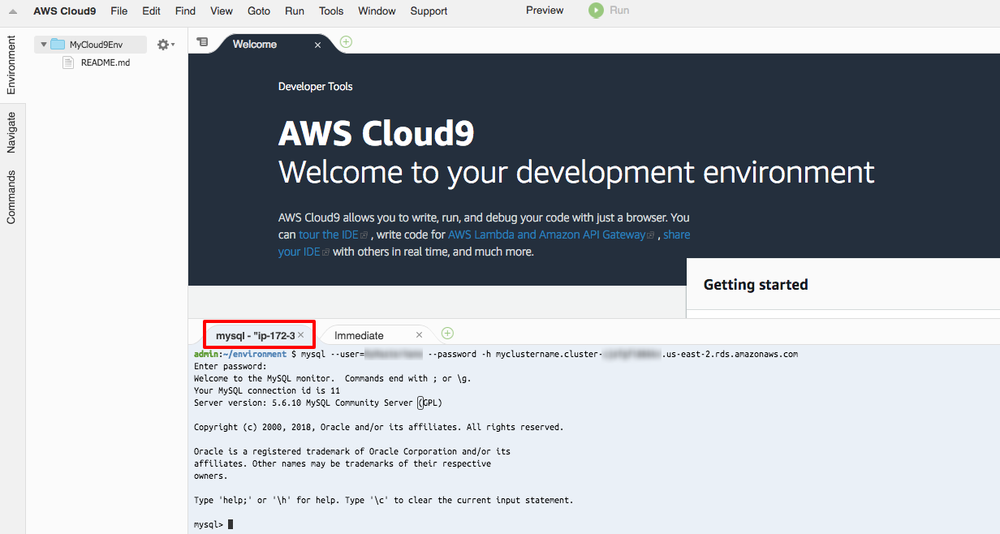Open the Run menu
This screenshot has height=534, width=1000.
(x=295, y=11)
